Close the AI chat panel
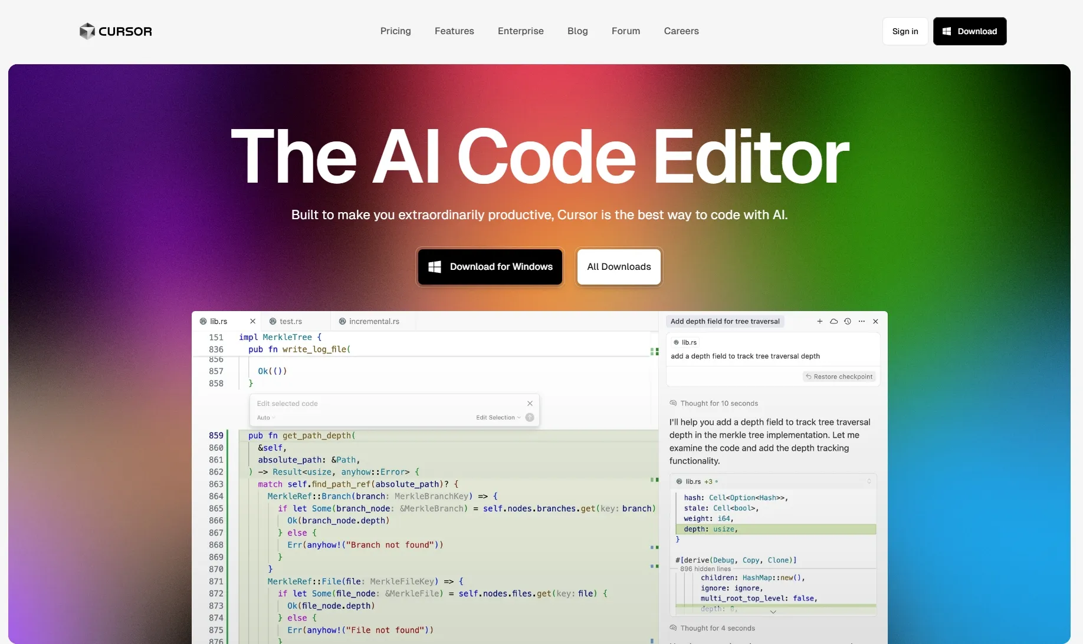Screen dimensions: 1083x644 pyautogui.click(x=875, y=321)
